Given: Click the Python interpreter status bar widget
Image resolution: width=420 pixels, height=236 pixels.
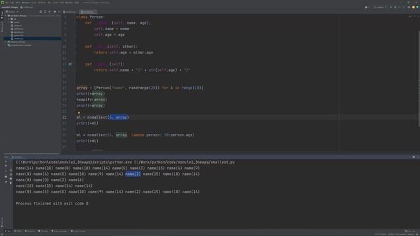Looking at the screenshot, I should 401,235.
